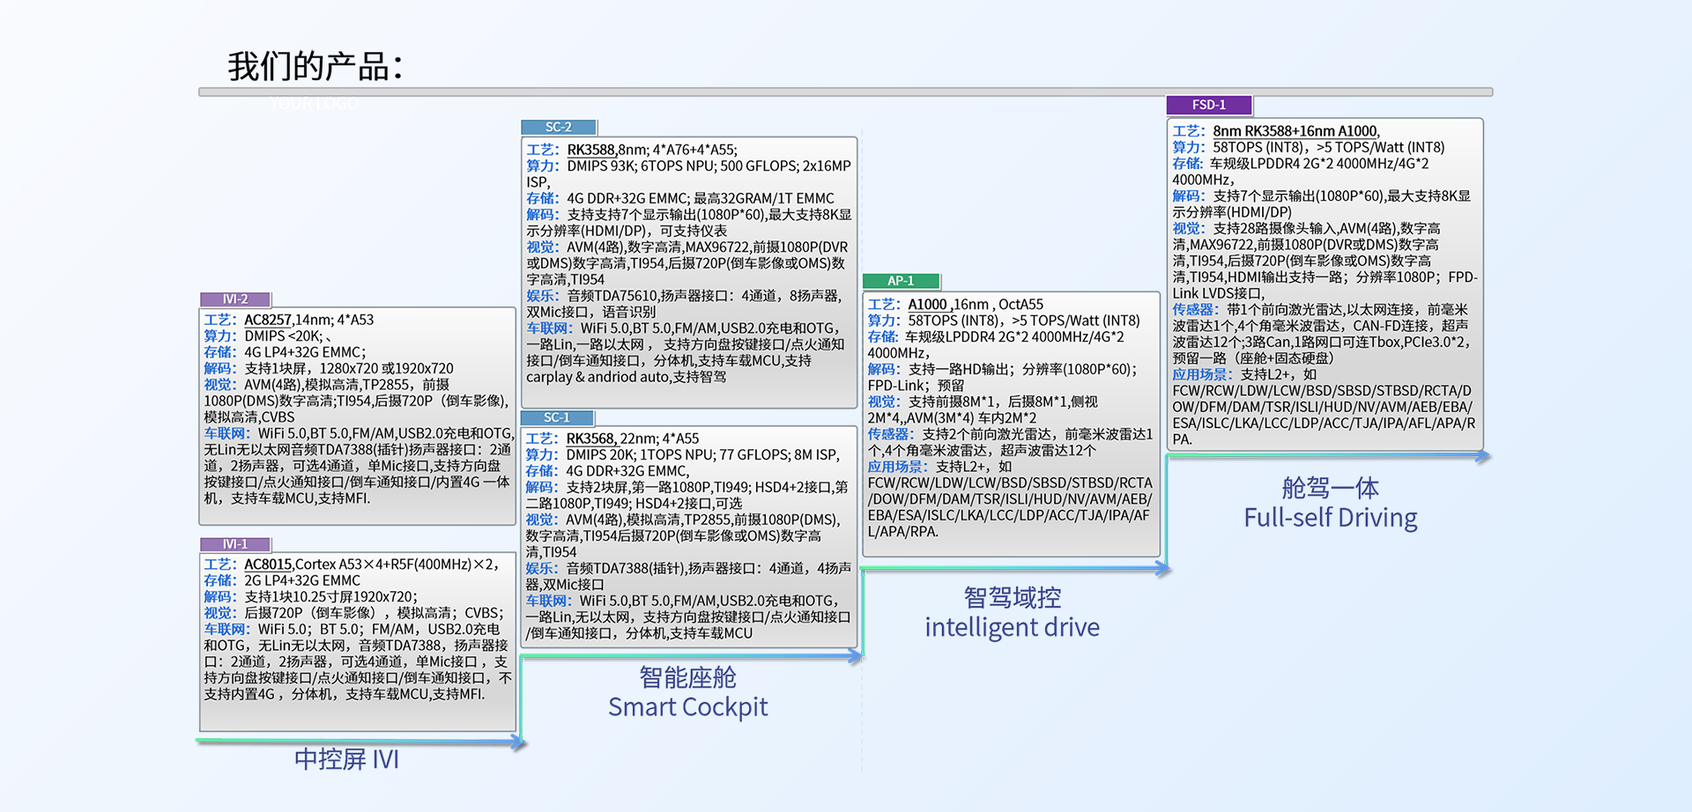Click underlined 8nm RK3588+16nm A1000 text
The height and width of the screenshot is (812, 1692).
tap(1295, 131)
